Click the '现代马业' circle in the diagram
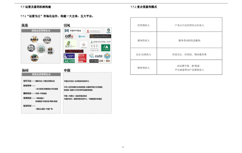This screenshot has width=242, height=153. [47, 40]
